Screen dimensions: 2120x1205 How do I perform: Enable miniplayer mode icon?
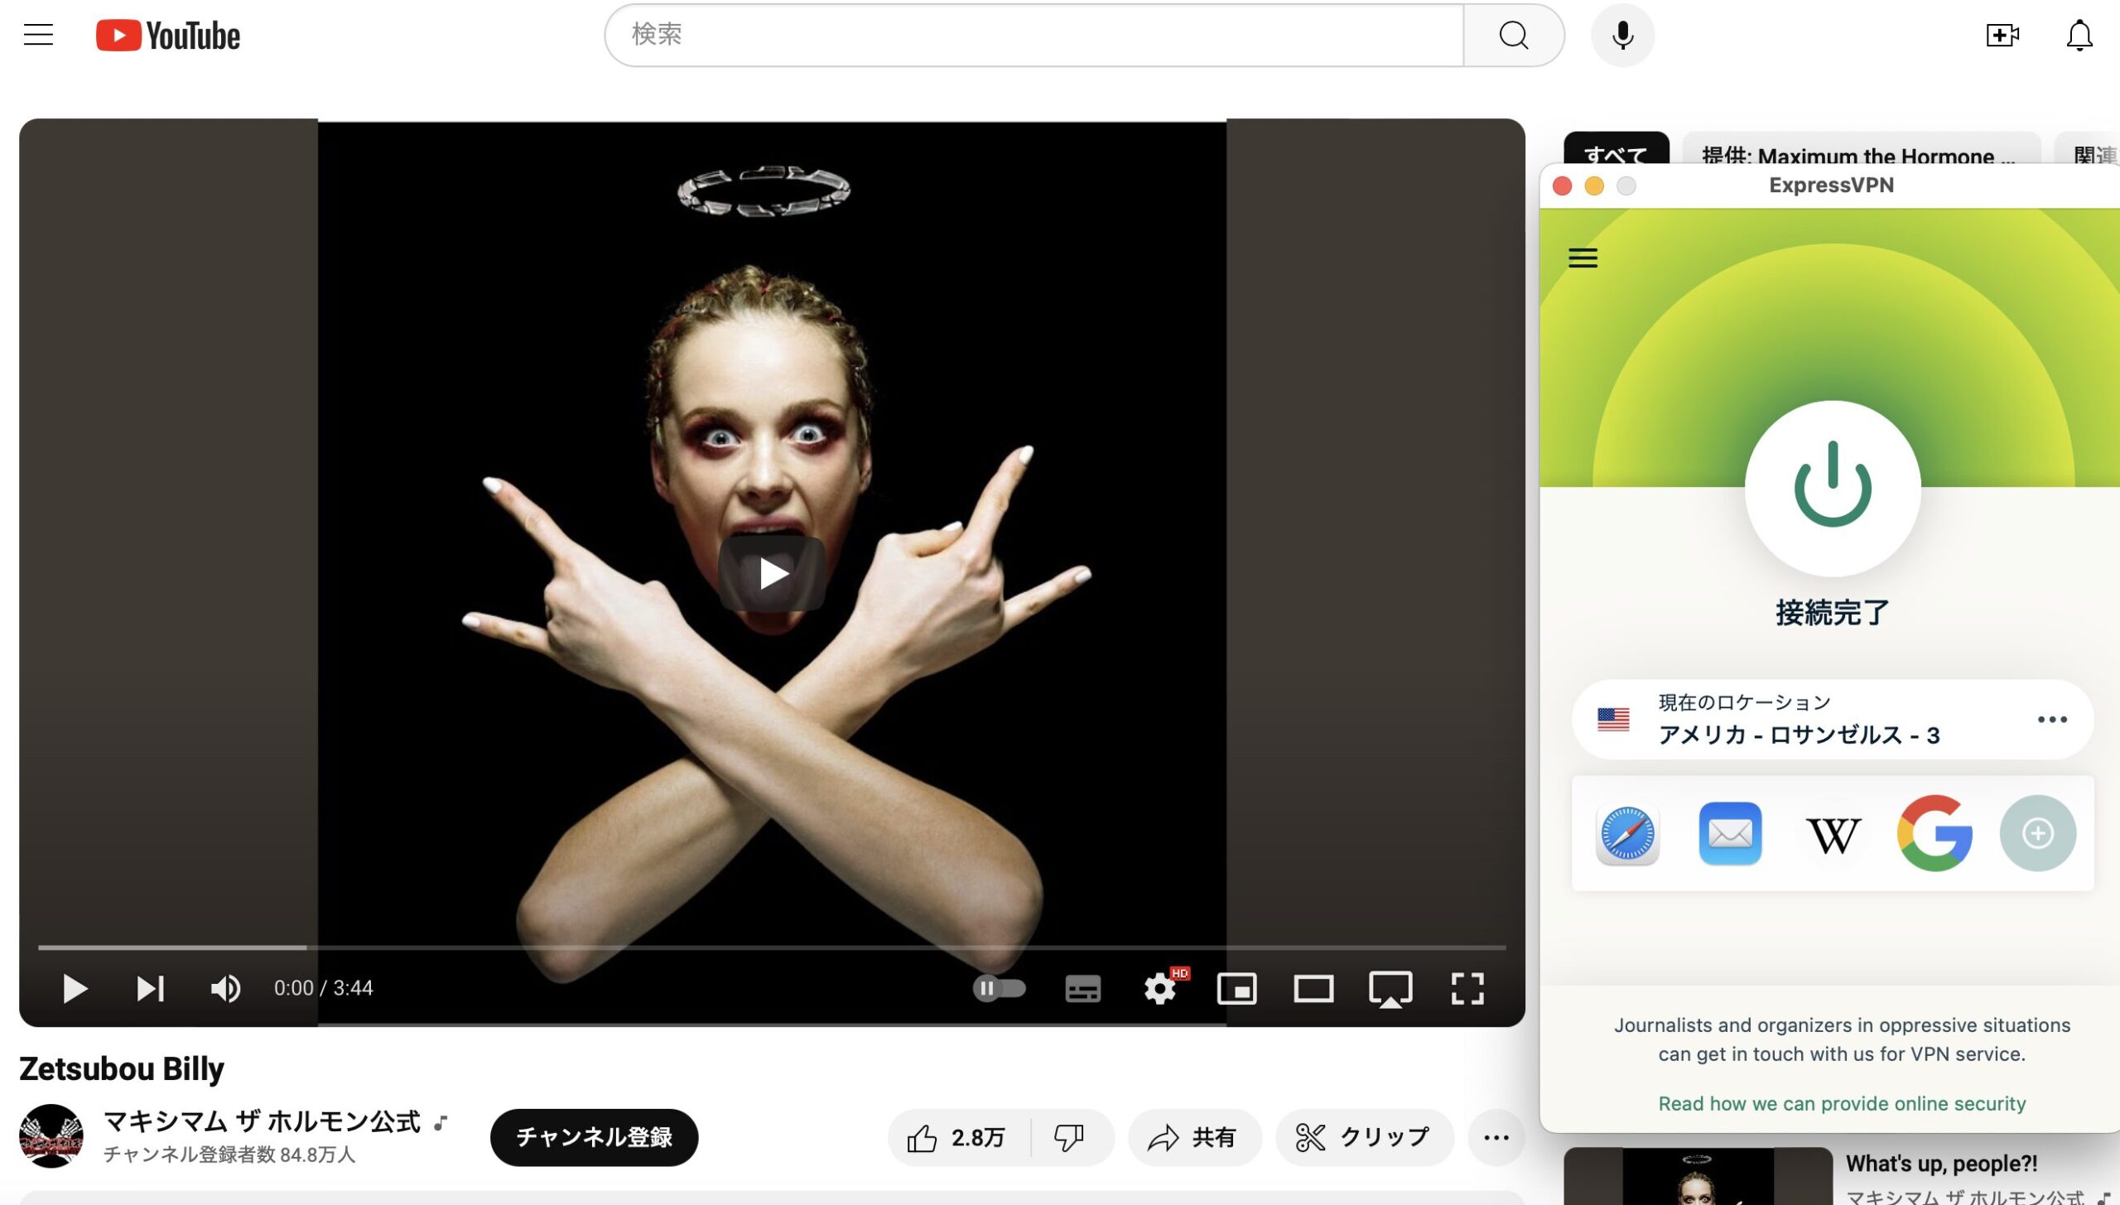click(1236, 988)
